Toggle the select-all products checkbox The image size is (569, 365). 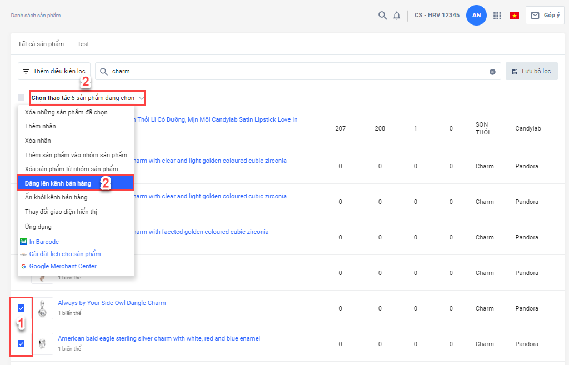point(21,98)
